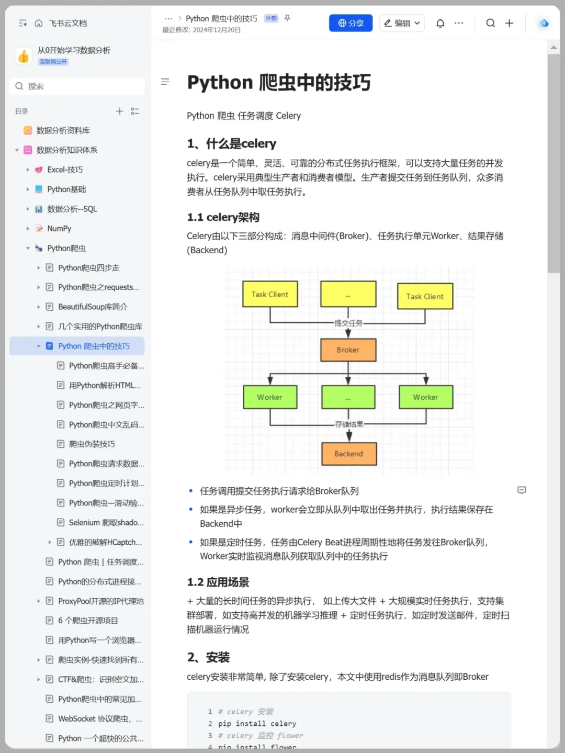The height and width of the screenshot is (753, 565).
Task: Open the document outline icon left of title
Action: 165,82
